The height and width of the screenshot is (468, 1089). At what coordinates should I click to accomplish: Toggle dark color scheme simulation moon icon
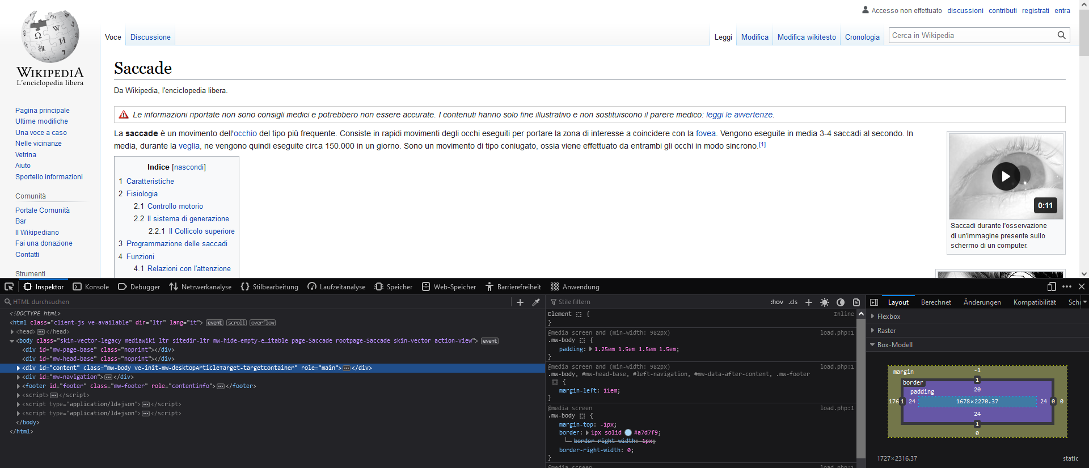[841, 302]
